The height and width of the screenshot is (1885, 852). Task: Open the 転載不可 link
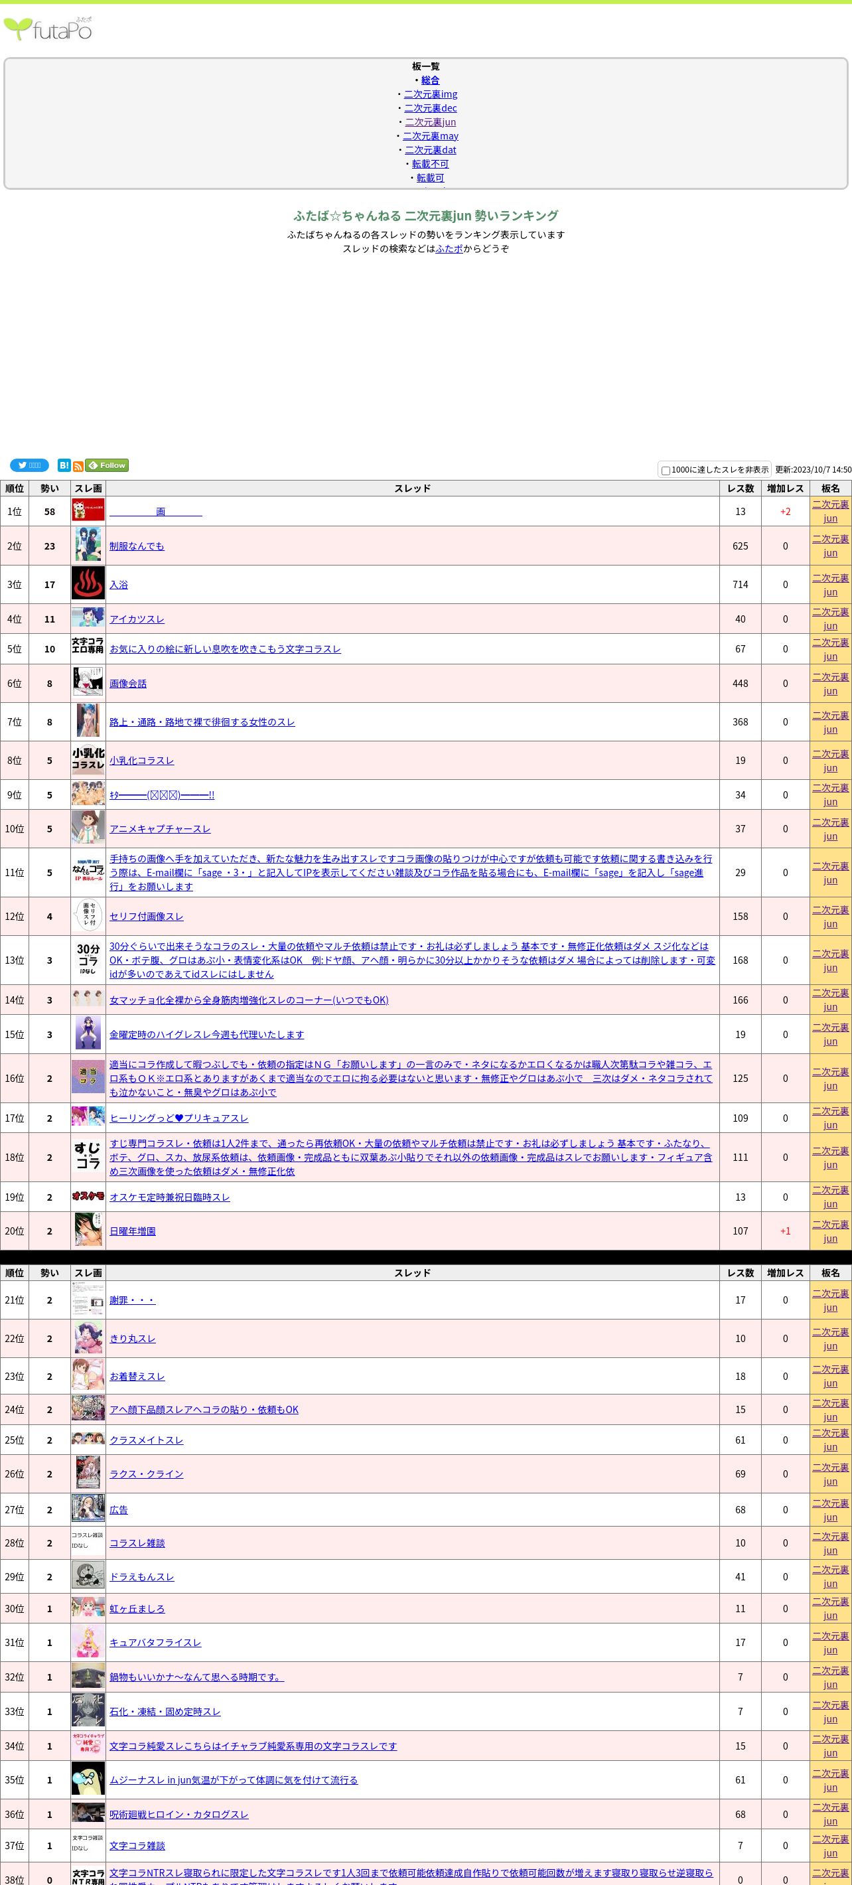431,164
